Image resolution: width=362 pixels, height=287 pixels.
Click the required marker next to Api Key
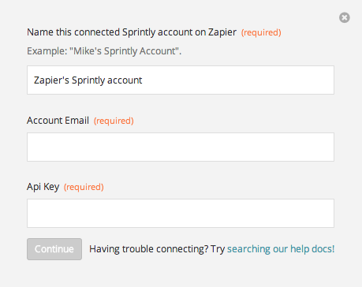pos(84,187)
